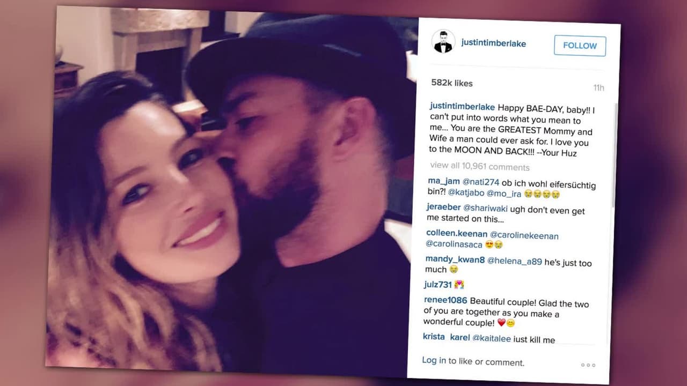The height and width of the screenshot is (386, 687).
Task: Open colleen.keenan commenter profile
Action: tap(457, 233)
